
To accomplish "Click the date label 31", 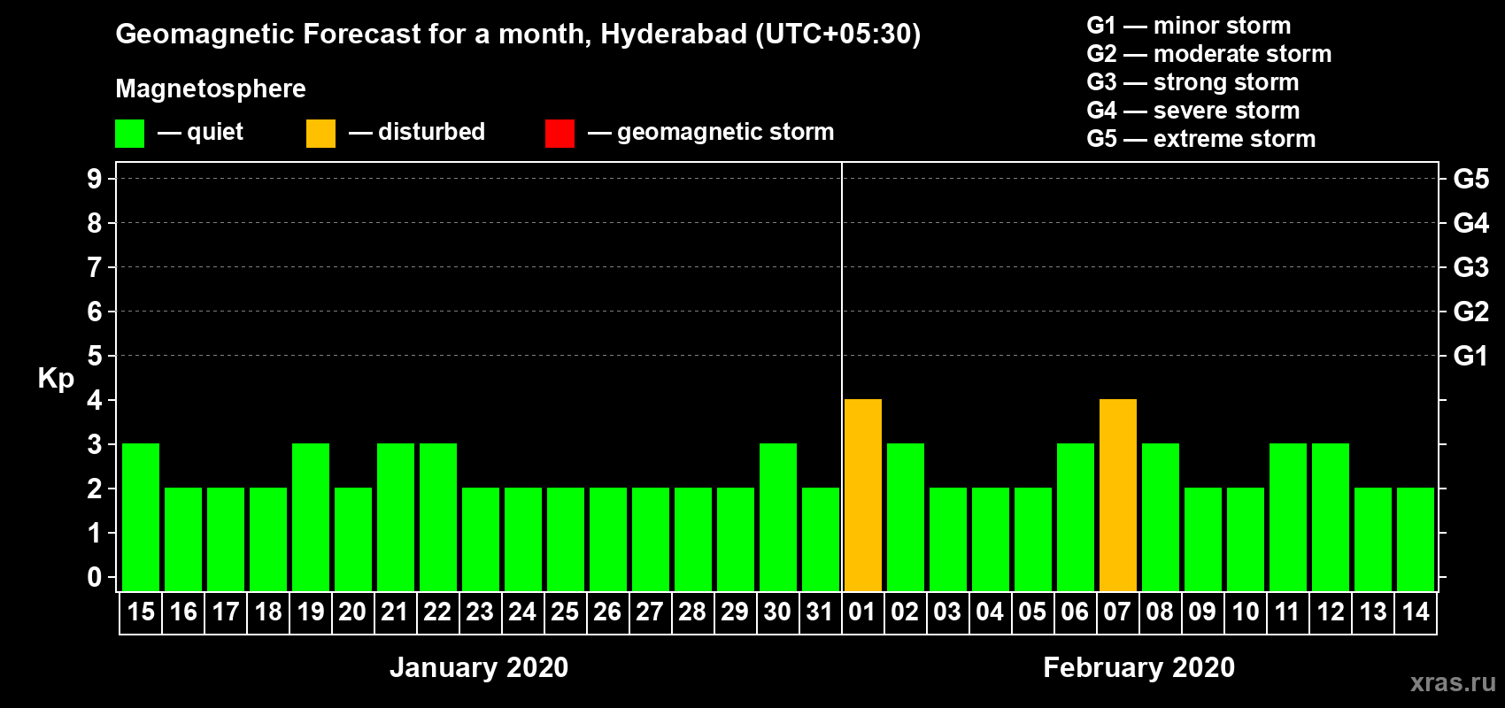I will point(820,612).
